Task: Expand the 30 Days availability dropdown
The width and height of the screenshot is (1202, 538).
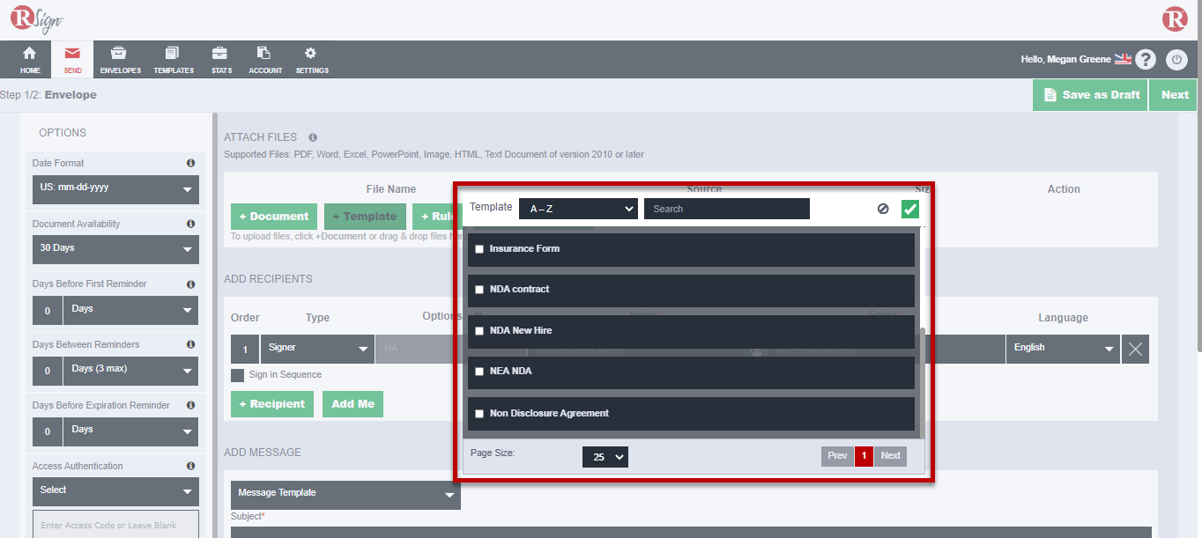Action: click(x=115, y=250)
